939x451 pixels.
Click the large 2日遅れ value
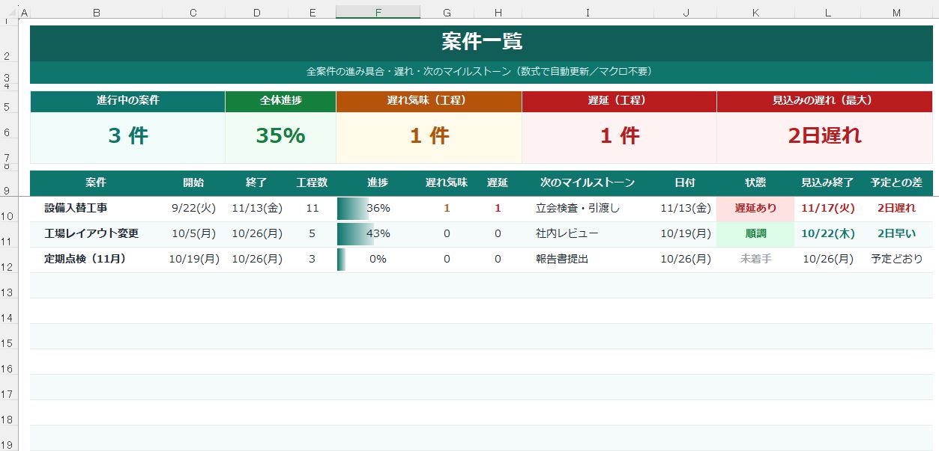(824, 136)
